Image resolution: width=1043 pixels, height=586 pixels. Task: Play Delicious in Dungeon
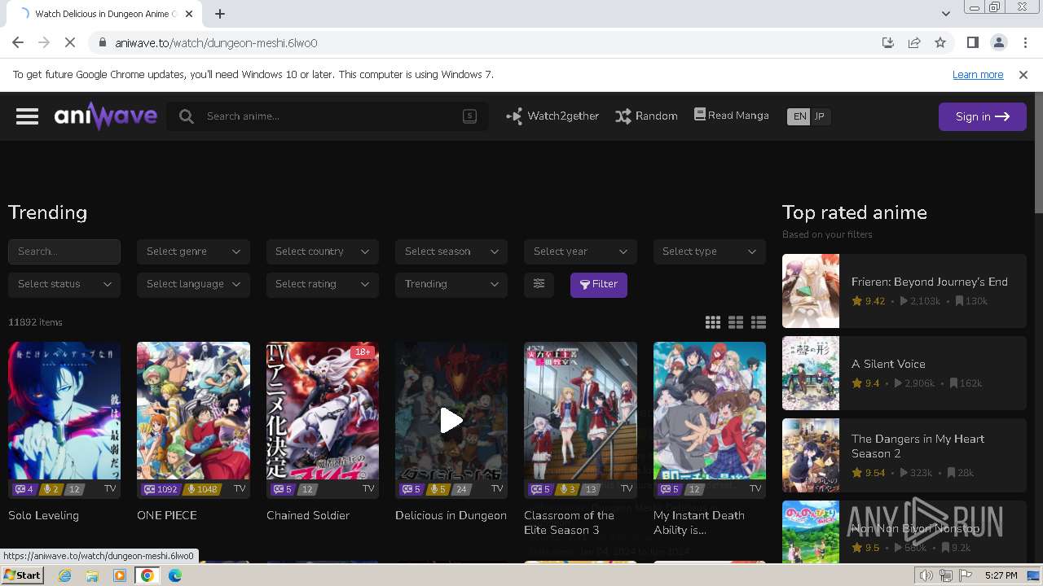click(451, 420)
